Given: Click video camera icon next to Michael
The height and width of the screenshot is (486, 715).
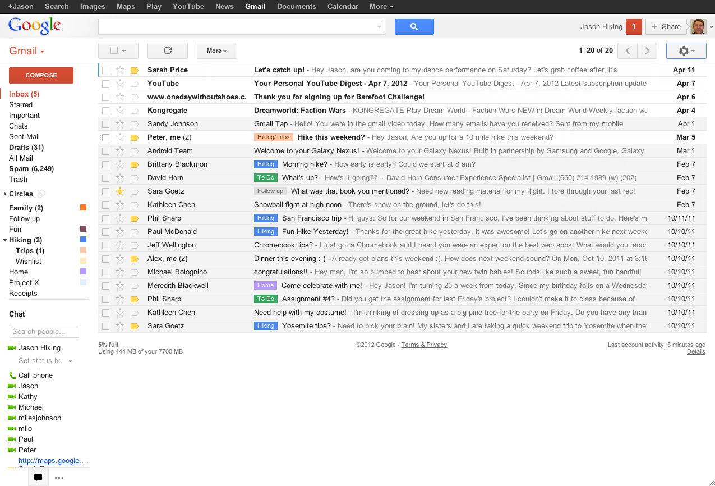Looking at the screenshot, I should click(x=12, y=407).
